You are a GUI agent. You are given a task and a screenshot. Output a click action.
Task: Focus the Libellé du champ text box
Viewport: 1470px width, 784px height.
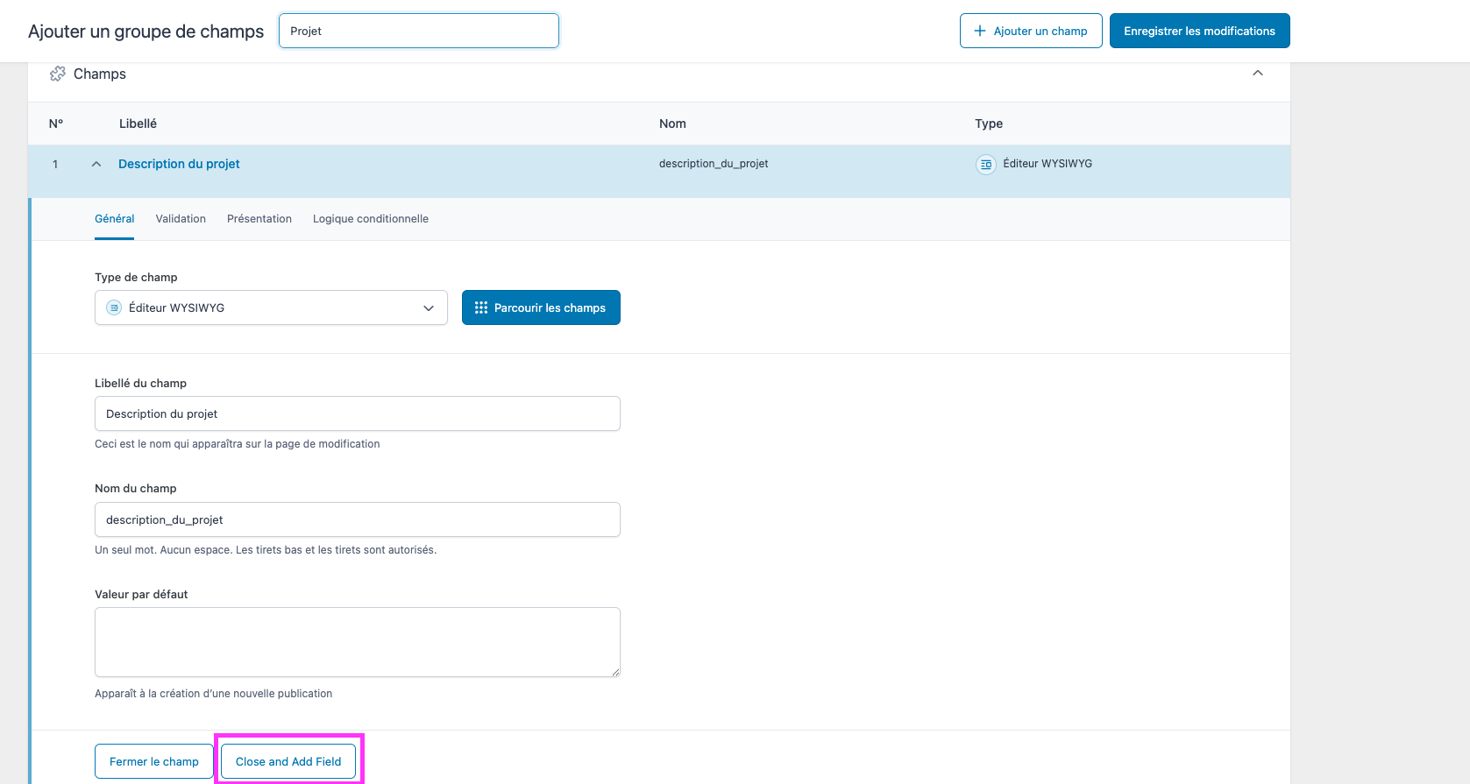(x=358, y=414)
